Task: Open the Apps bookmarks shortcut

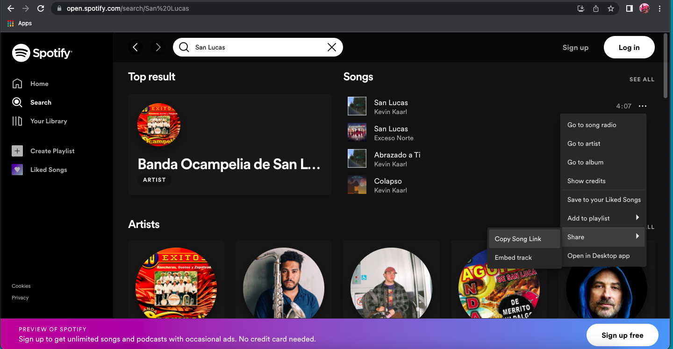Action: (20, 23)
